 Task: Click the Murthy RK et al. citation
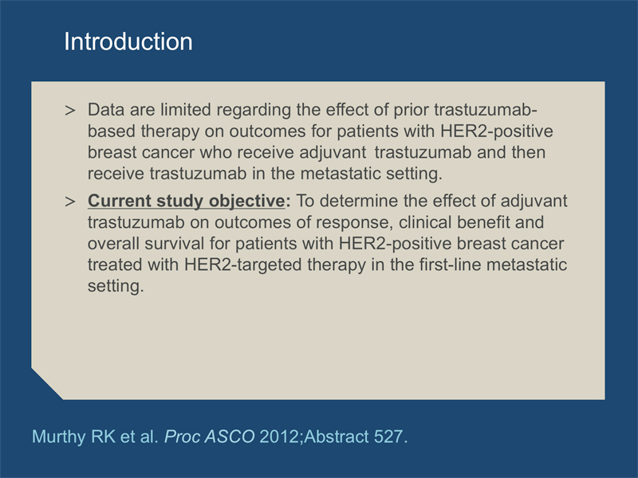95,437
